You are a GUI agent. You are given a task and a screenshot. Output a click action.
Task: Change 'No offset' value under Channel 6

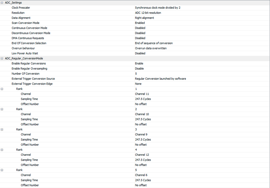click(x=141, y=185)
